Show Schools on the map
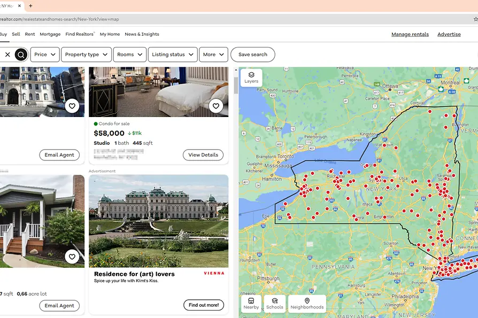Viewport: 478px width, 318px height. click(274, 304)
